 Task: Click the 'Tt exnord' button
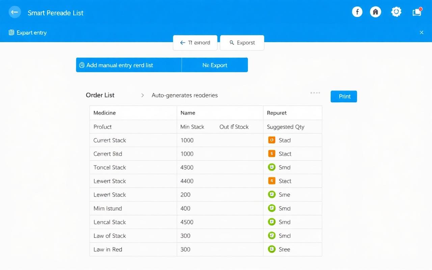(195, 43)
